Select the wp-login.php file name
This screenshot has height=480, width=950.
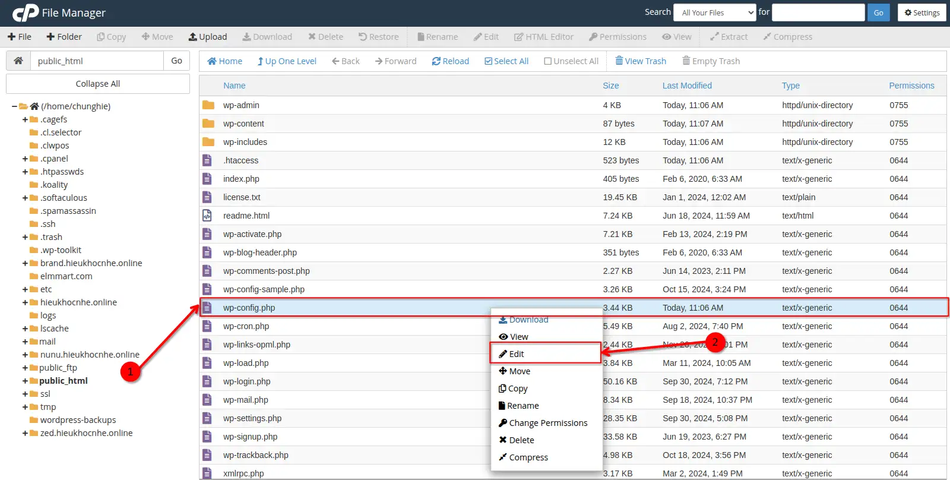pyautogui.click(x=247, y=381)
